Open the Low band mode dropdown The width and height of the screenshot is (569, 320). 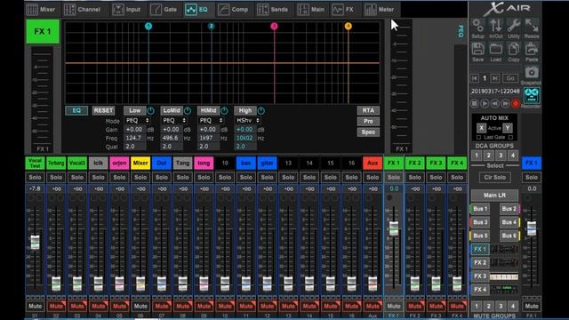coord(137,121)
